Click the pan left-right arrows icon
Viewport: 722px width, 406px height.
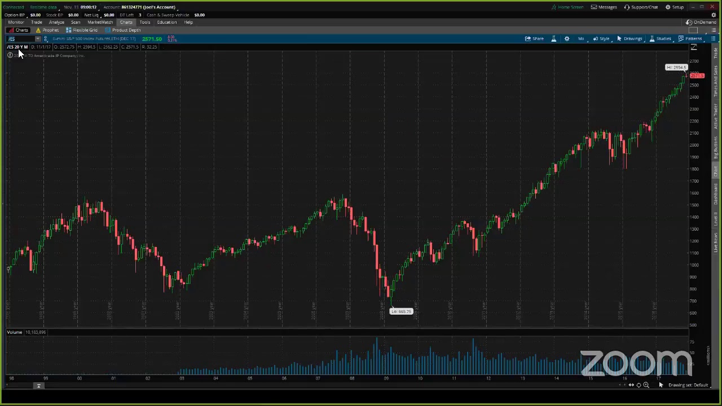point(631,385)
